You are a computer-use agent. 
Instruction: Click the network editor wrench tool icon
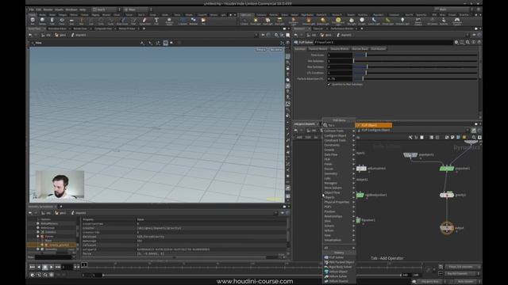[x=410, y=137]
